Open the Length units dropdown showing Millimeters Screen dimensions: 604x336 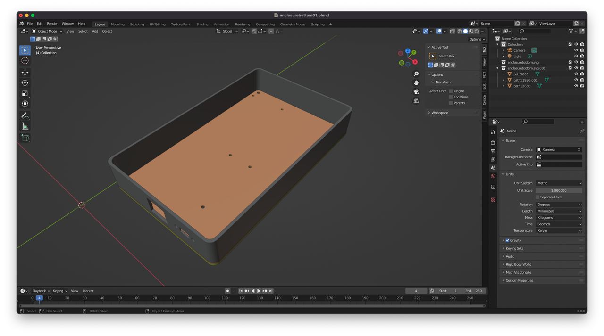[559, 211]
